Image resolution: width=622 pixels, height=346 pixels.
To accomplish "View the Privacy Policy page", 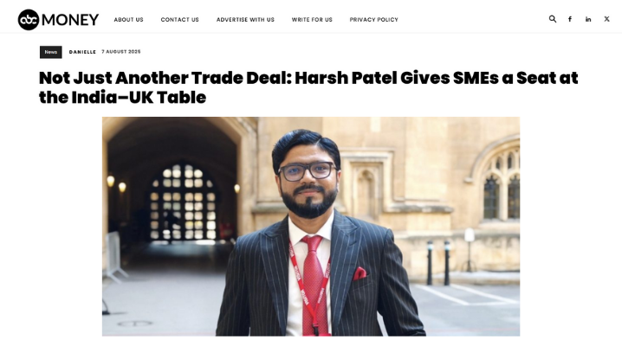I will [373, 19].
